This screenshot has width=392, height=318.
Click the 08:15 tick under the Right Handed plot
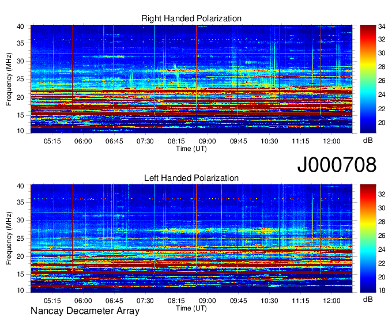176,141
